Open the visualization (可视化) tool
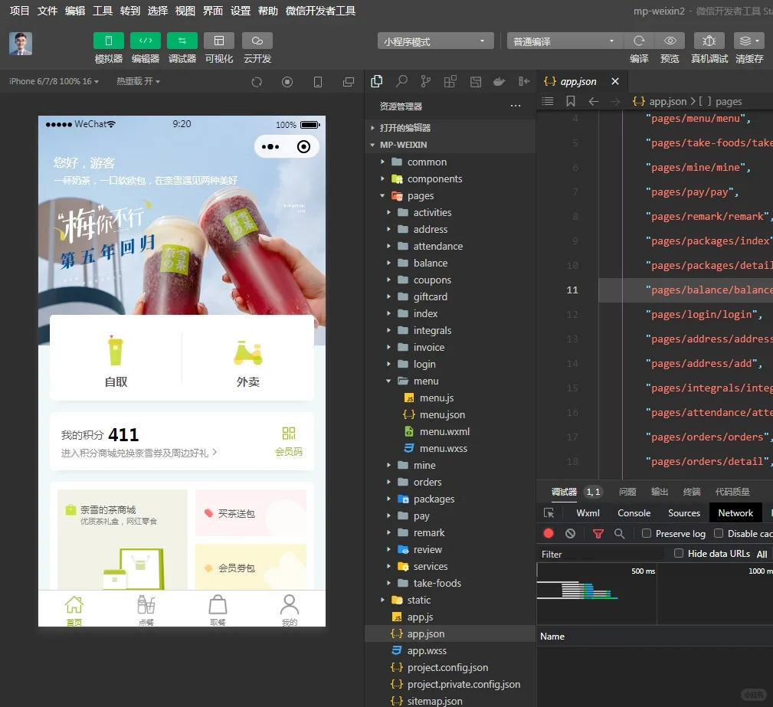Image resolution: width=773 pixels, height=707 pixels. click(x=219, y=41)
